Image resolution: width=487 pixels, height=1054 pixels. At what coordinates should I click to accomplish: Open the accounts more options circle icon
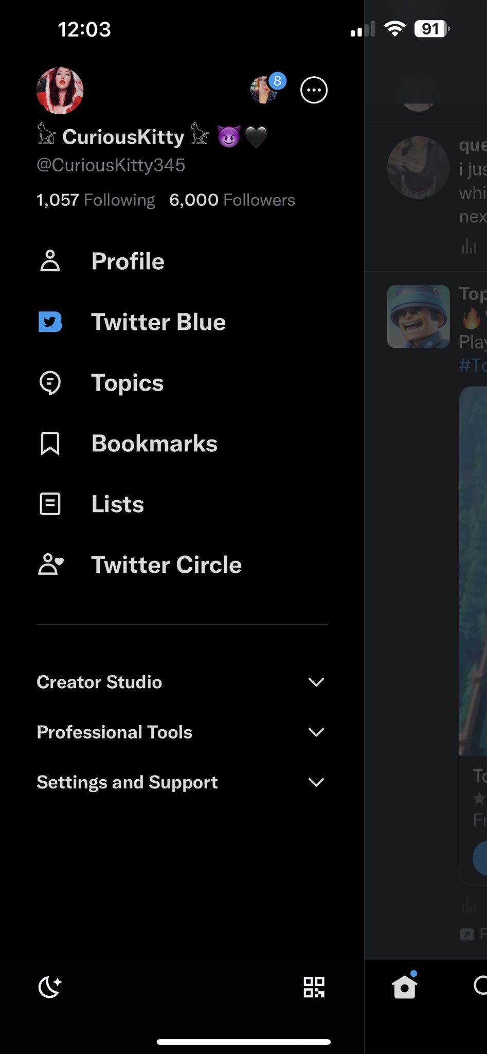314,90
